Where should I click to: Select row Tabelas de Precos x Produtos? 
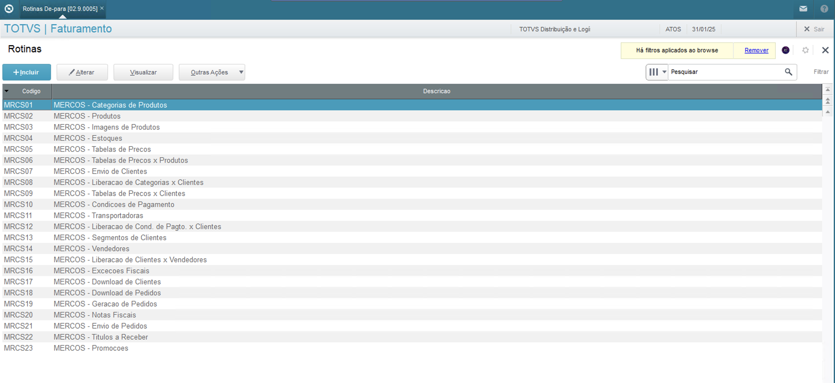412,160
